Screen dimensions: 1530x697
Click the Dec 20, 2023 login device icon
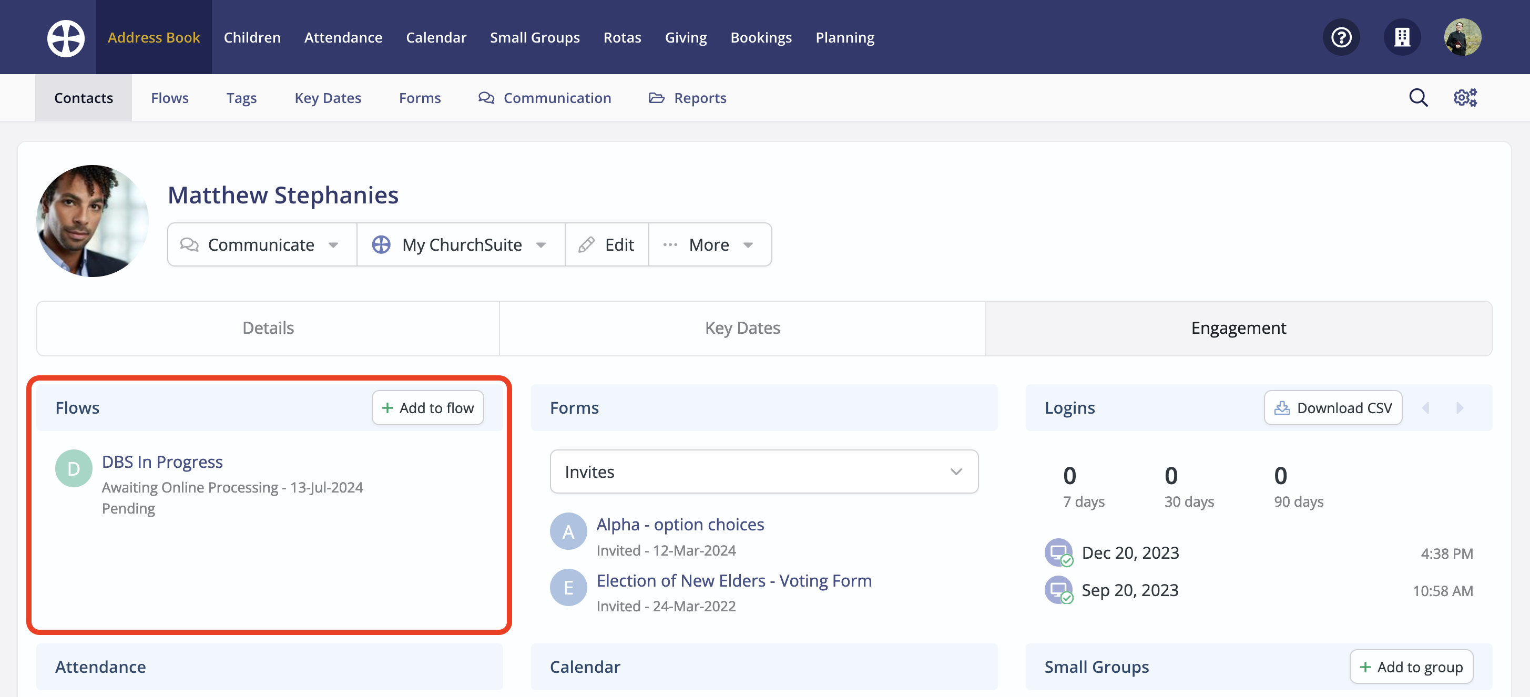point(1059,553)
